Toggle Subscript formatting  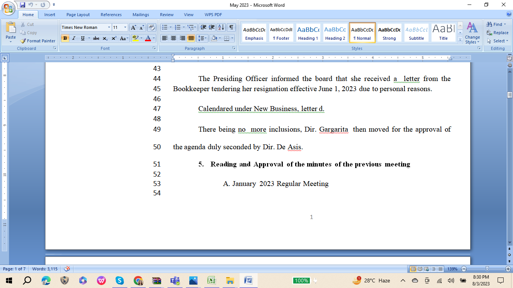click(x=105, y=38)
